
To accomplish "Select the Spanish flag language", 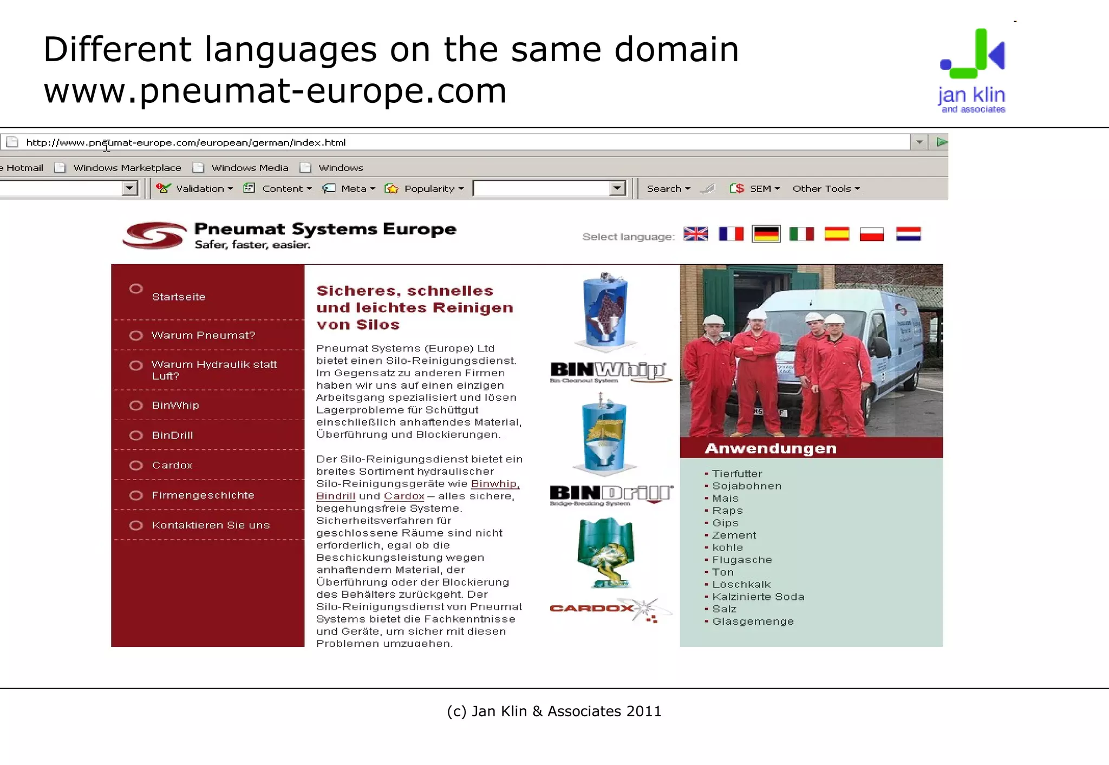I will pyautogui.click(x=837, y=234).
